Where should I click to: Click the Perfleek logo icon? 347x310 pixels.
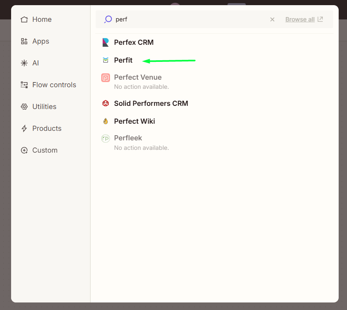[x=106, y=138]
